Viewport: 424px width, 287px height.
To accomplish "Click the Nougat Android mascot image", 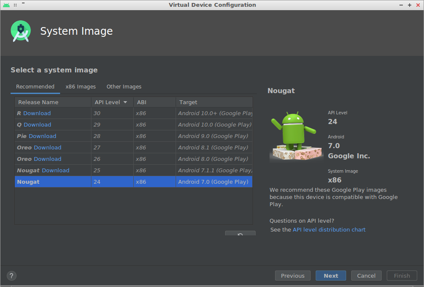I will tap(296, 136).
